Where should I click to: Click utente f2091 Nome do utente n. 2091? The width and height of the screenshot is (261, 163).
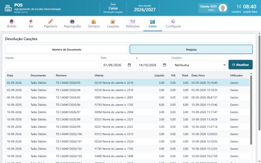pos(114,97)
